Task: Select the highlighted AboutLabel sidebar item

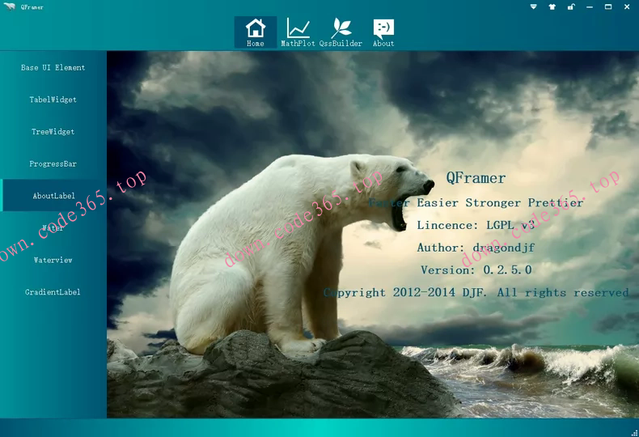Action: 53,196
